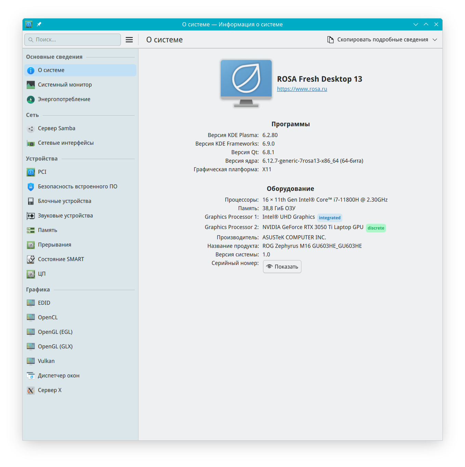
Task: Select ЦП in the sidebar
Action: [80, 274]
